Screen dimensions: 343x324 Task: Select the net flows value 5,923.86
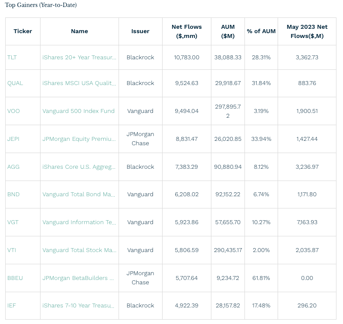(x=187, y=222)
